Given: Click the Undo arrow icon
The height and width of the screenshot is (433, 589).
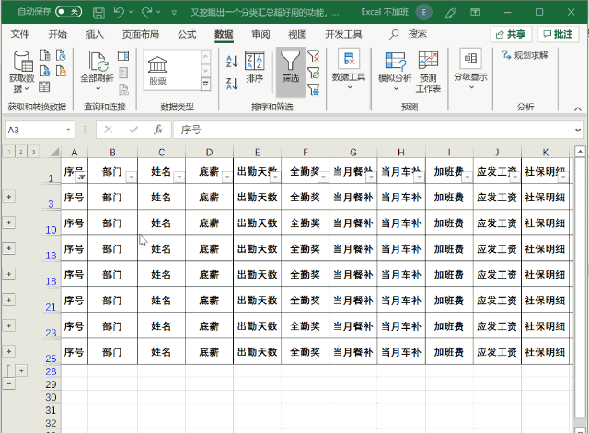Looking at the screenshot, I should pos(119,13).
